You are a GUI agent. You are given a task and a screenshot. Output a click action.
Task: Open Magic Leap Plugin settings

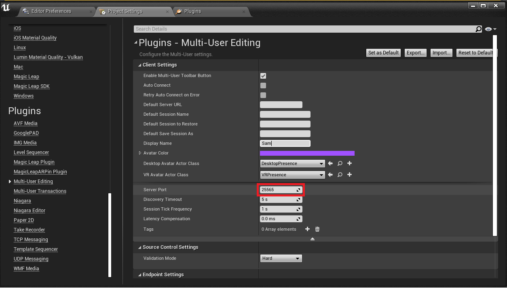point(34,162)
